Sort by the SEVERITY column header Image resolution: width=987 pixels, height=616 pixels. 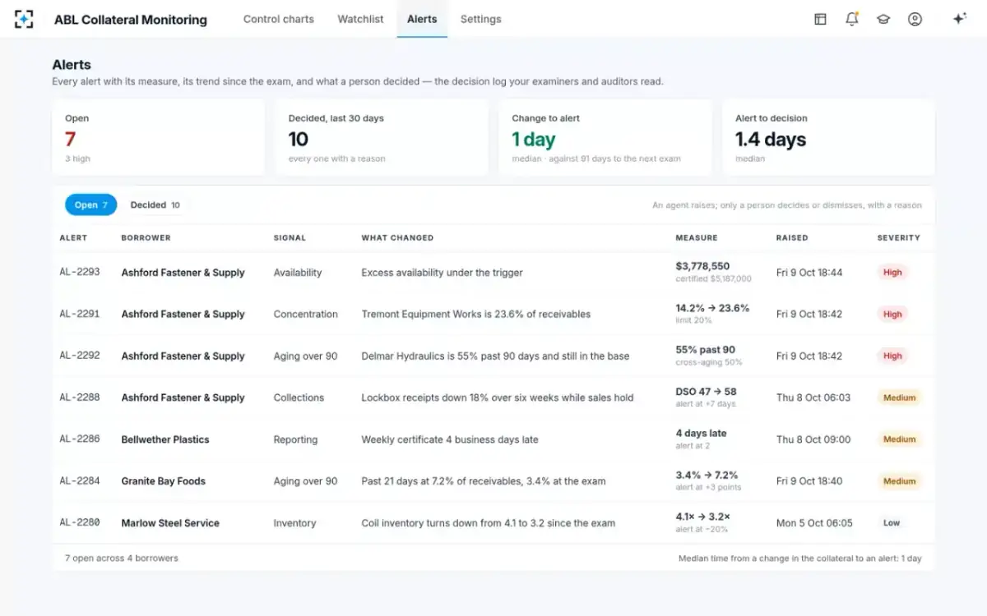point(899,238)
